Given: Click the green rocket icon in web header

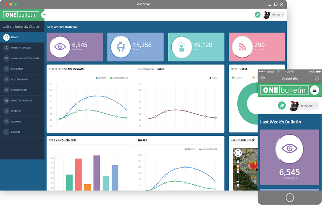Looking at the screenshot, I should [258, 14].
